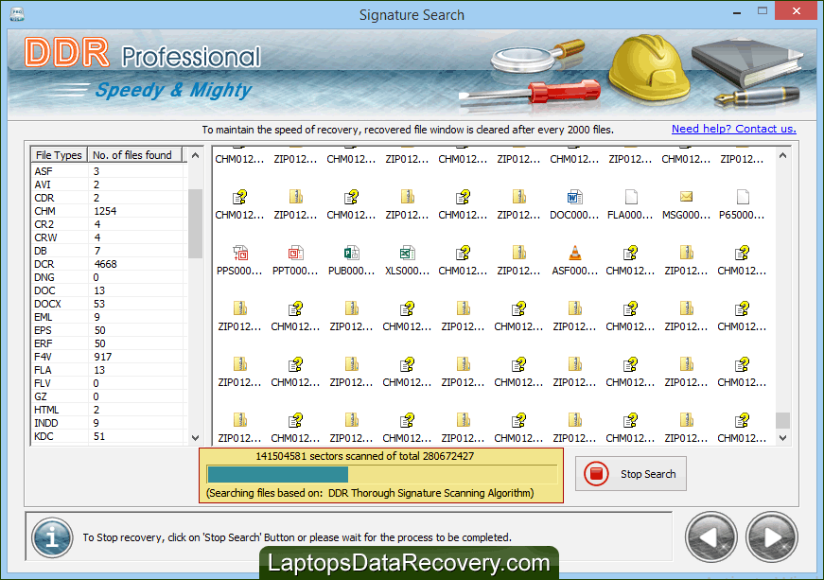This screenshot has width=824, height=580.
Task: Go back using the left arrow button
Action: tap(710, 537)
